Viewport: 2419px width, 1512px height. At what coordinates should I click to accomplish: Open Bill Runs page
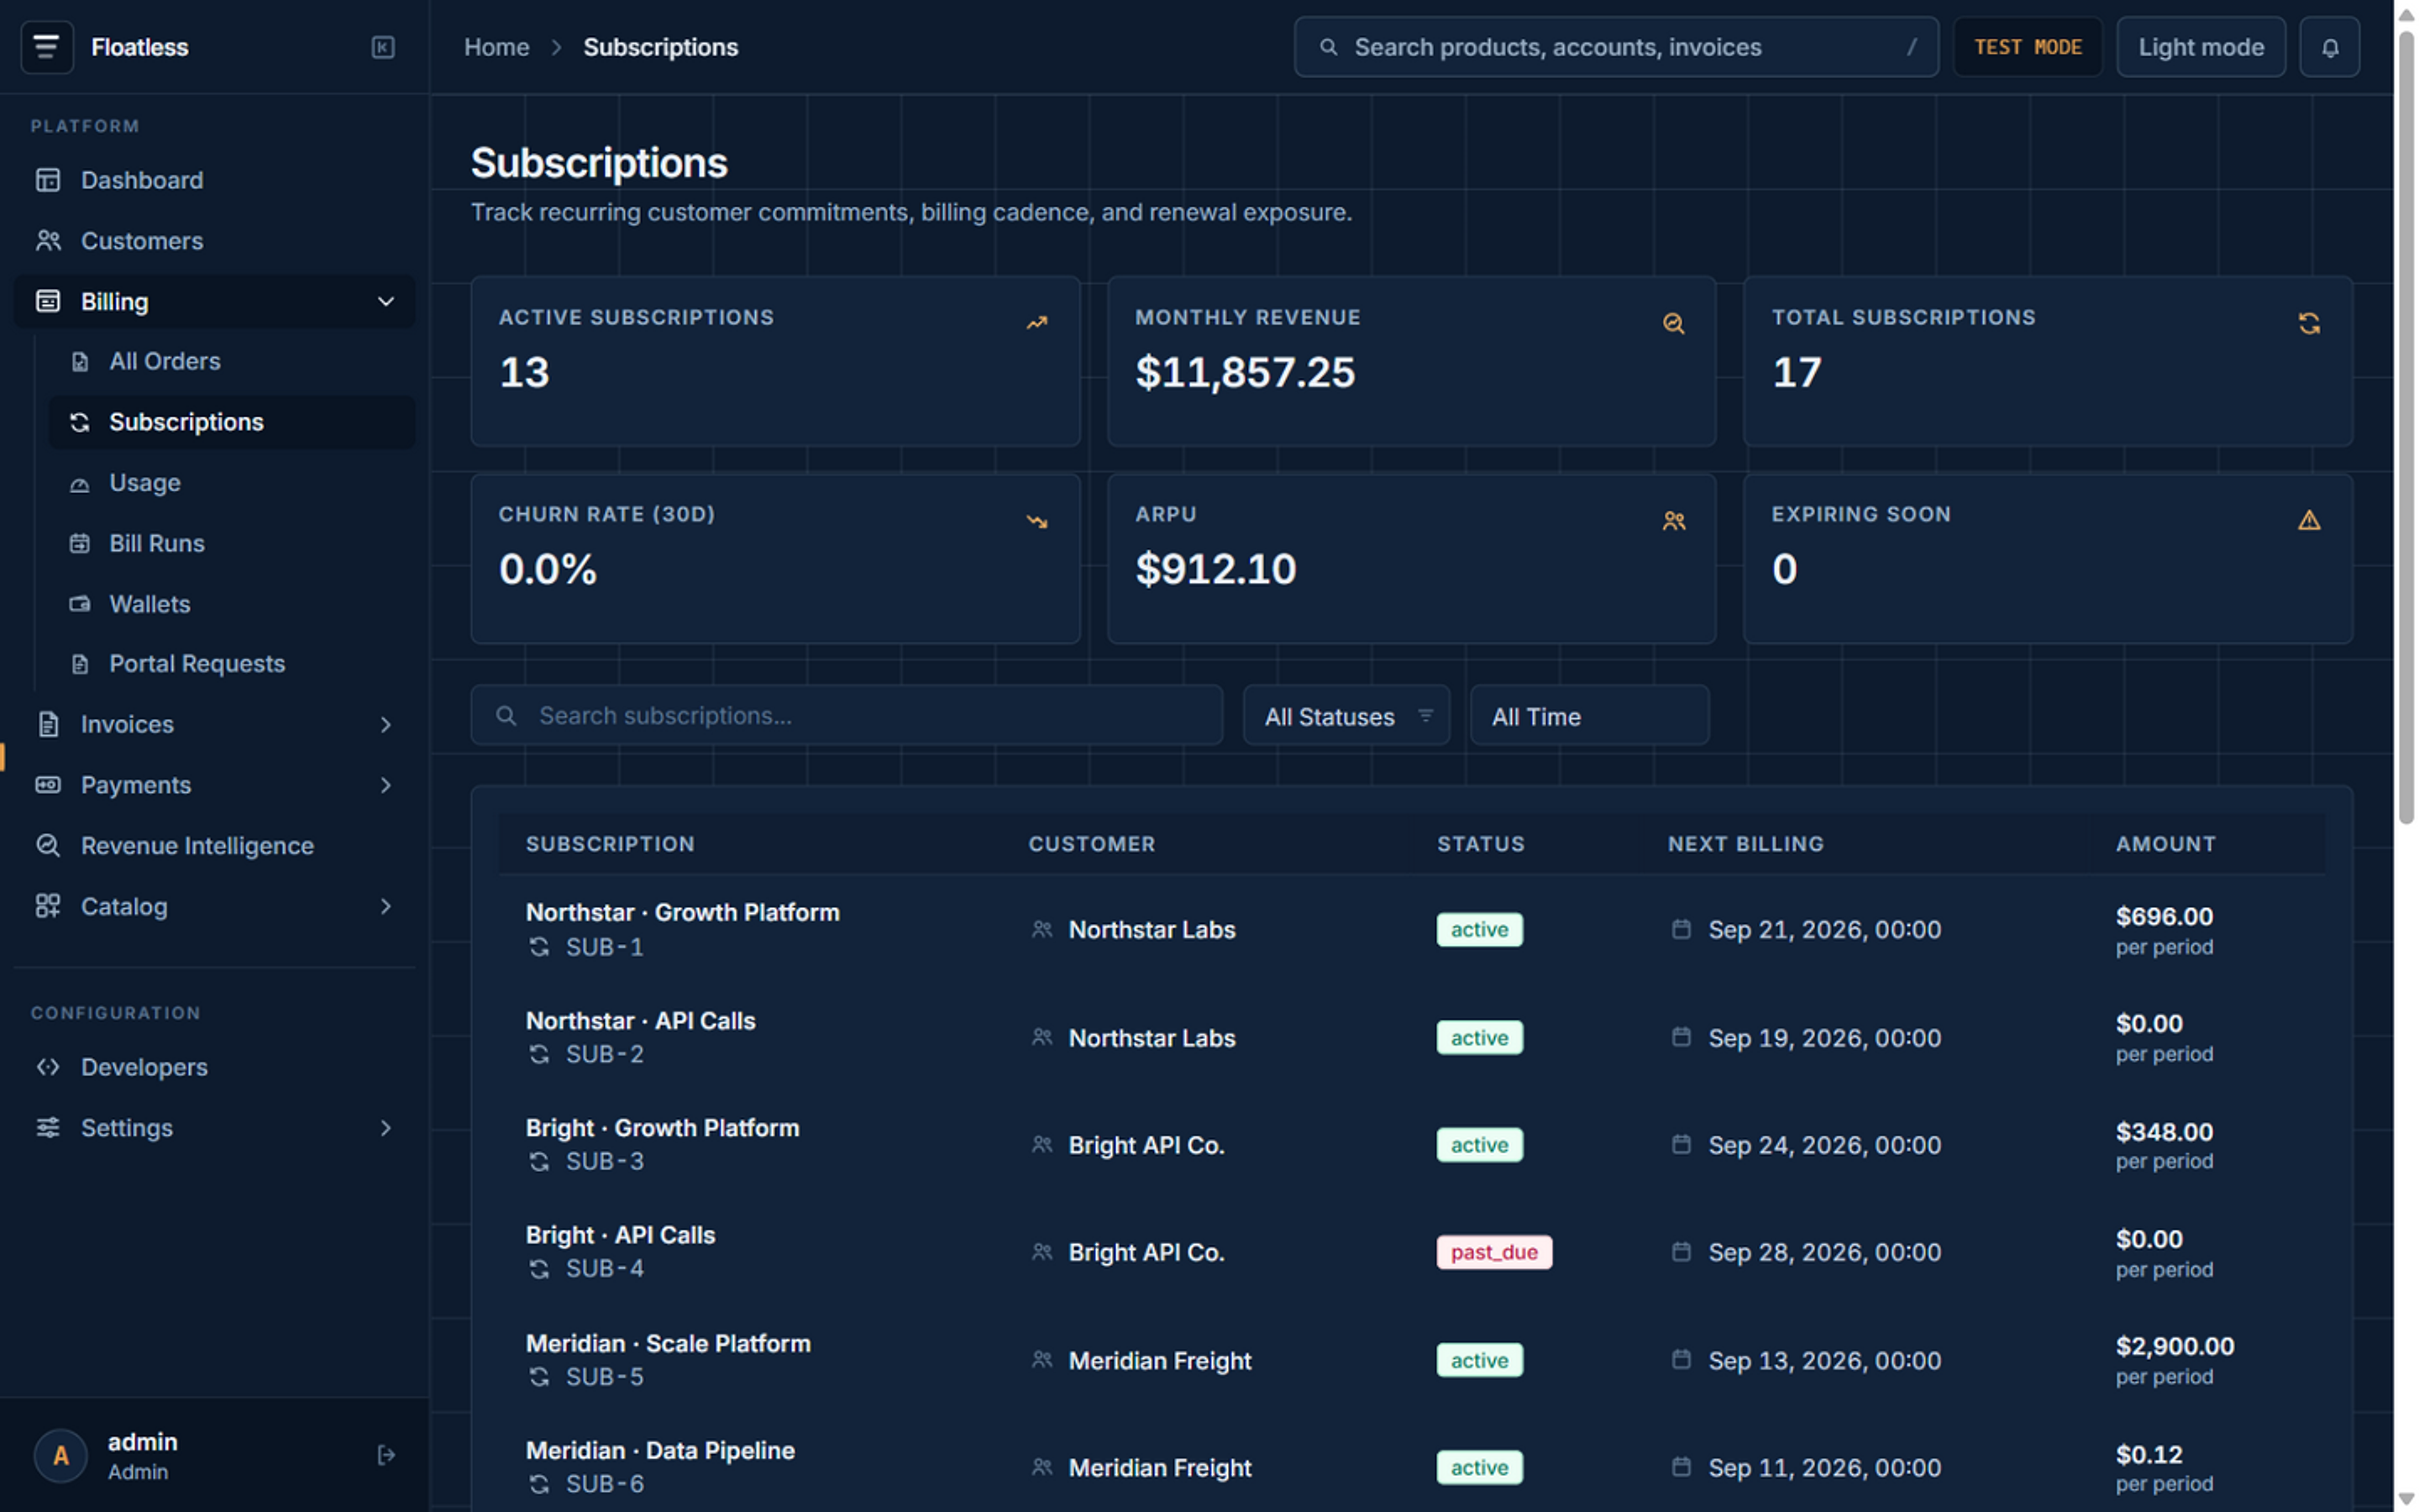click(x=232, y=543)
